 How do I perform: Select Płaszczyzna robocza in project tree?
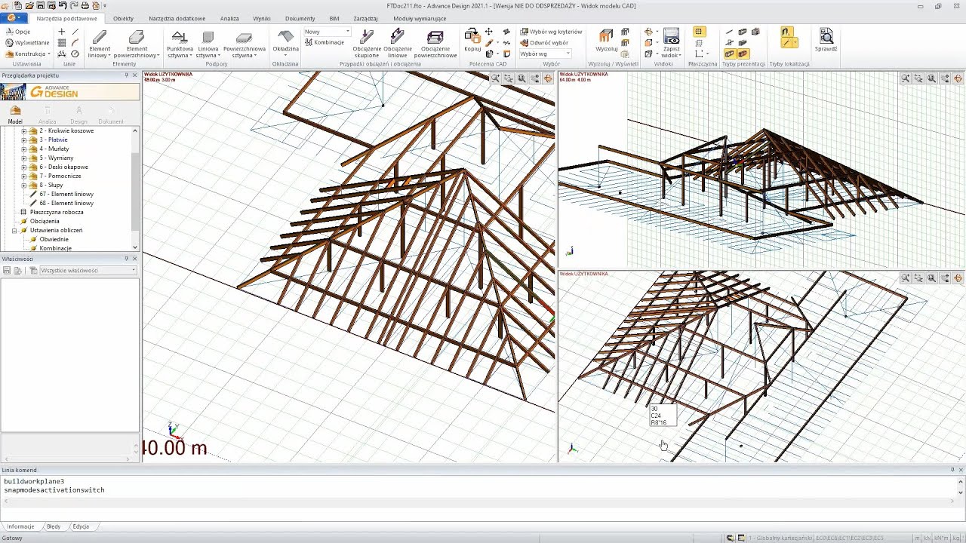57,213
